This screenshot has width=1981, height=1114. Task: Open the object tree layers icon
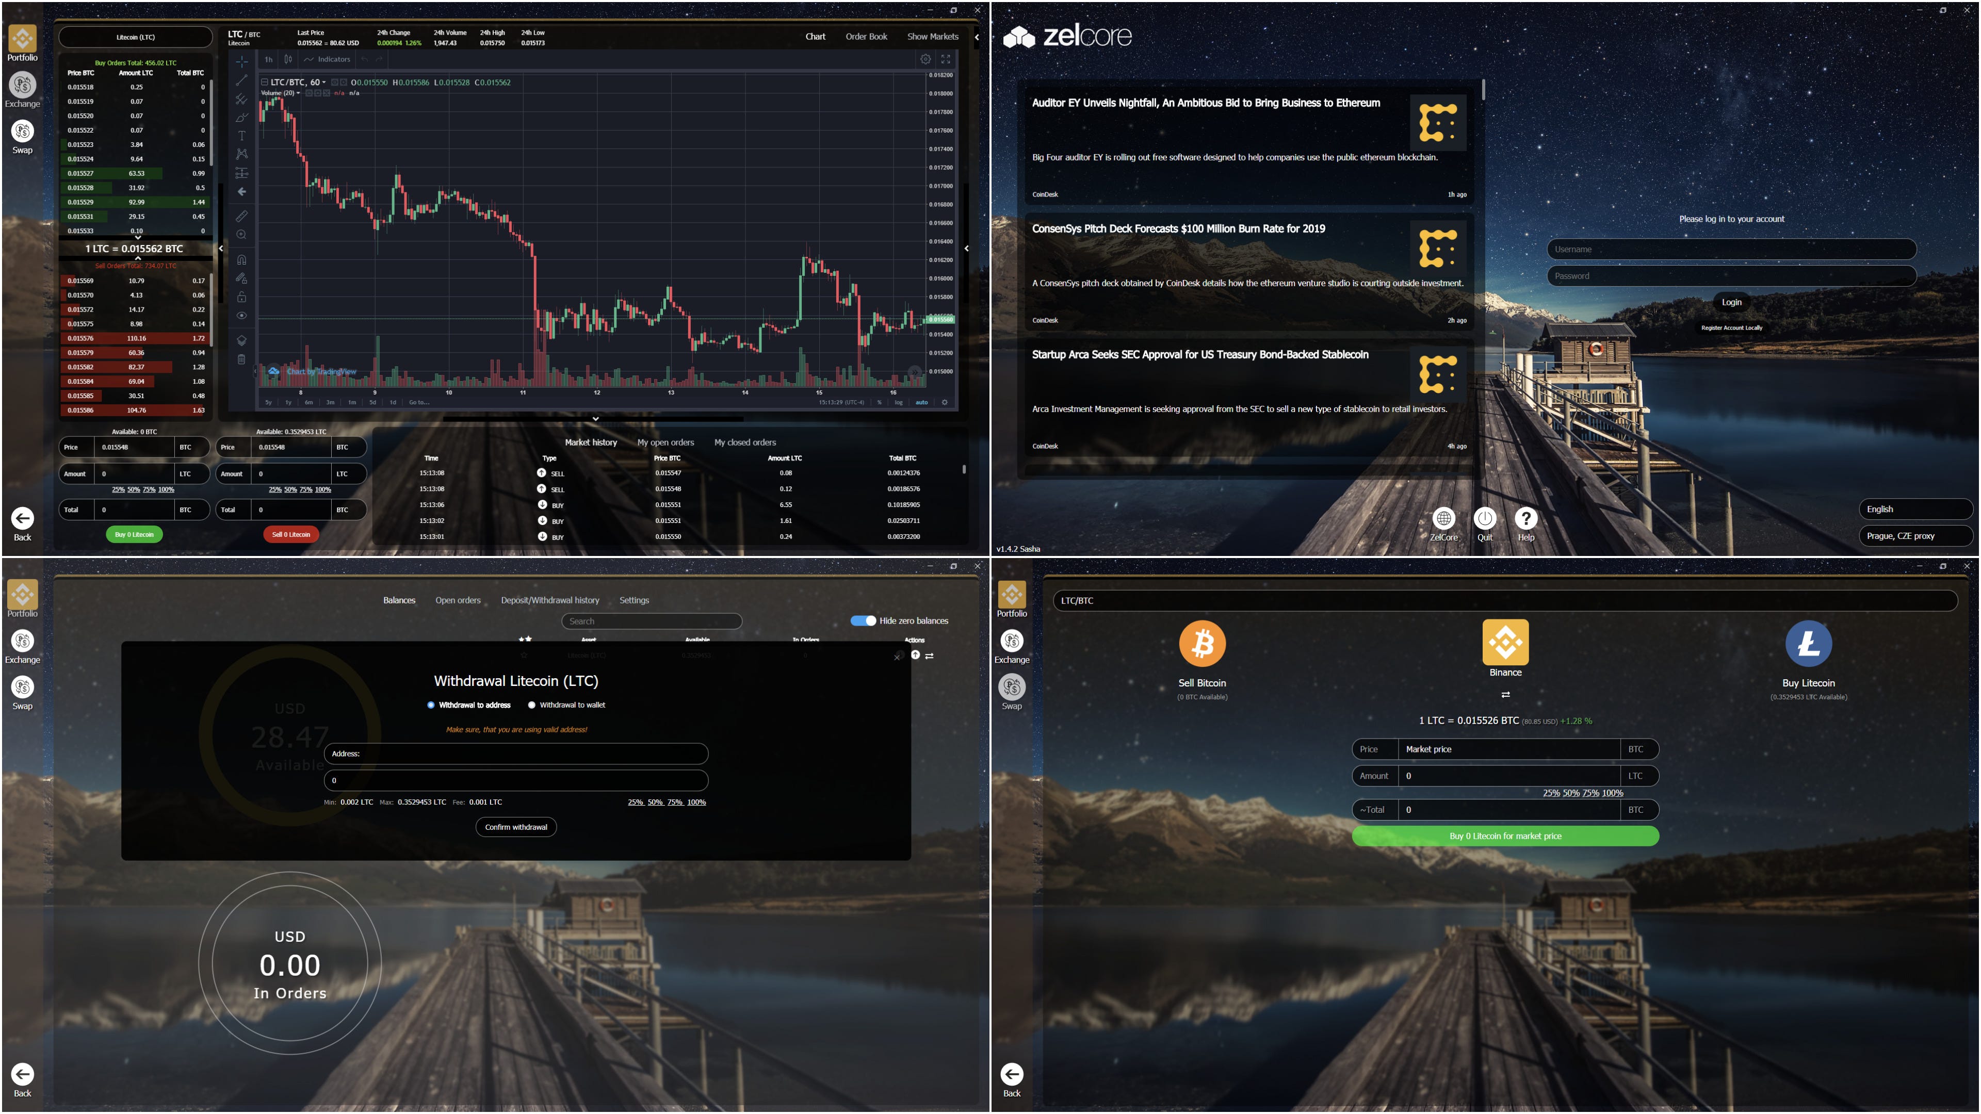click(241, 340)
